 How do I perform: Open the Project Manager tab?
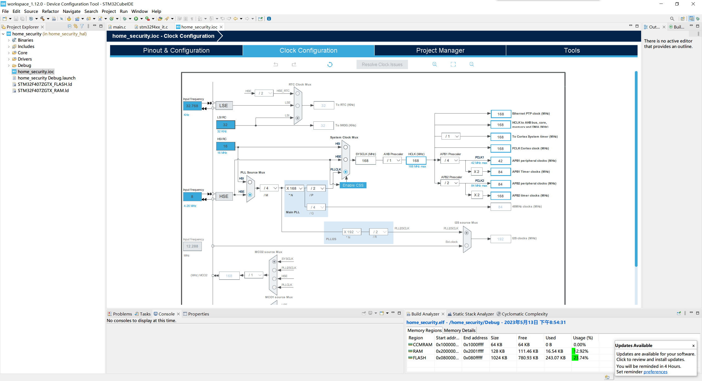[x=440, y=50]
